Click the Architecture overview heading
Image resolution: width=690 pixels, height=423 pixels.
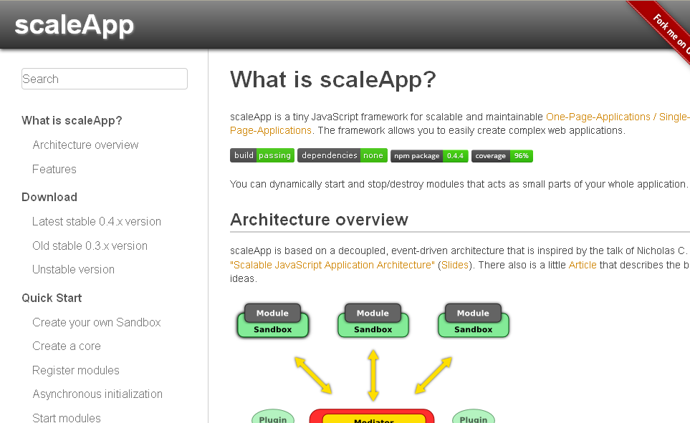click(x=319, y=220)
